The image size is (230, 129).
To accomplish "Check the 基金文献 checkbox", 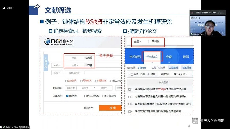I will click(111, 81).
